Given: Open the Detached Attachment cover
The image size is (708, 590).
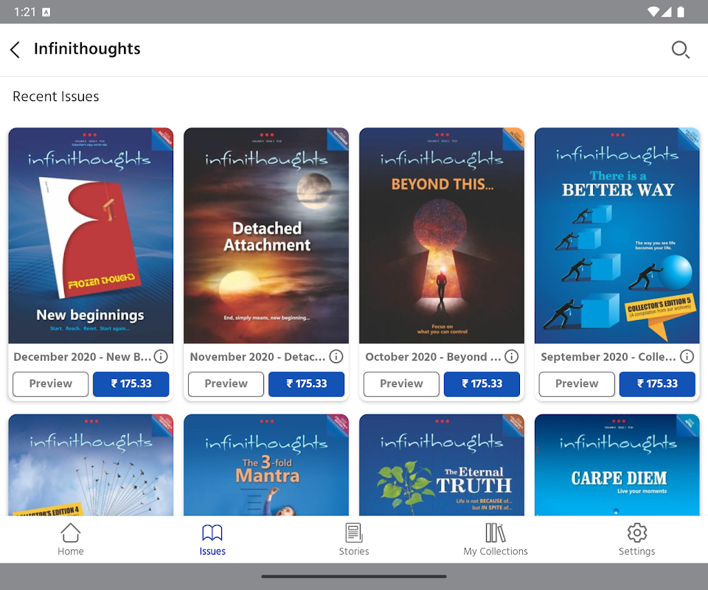Looking at the screenshot, I should coord(266,236).
